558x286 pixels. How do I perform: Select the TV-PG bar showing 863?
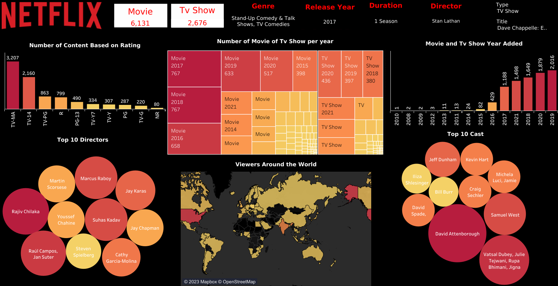pyautogui.click(x=45, y=103)
